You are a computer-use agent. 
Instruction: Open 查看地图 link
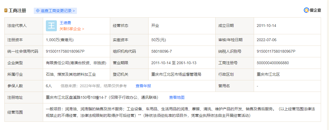[x=177, y=97]
